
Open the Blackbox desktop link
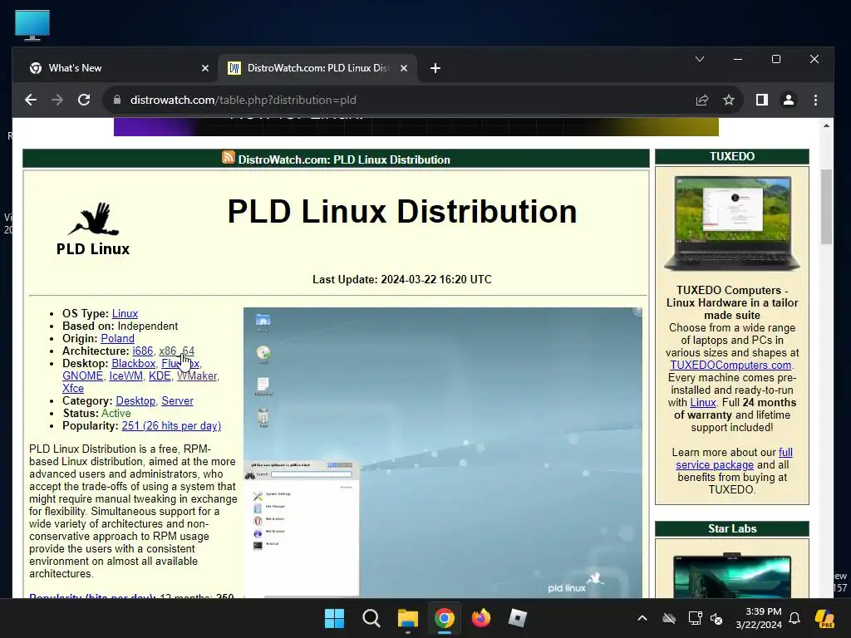pyautogui.click(x=134, y=364)
